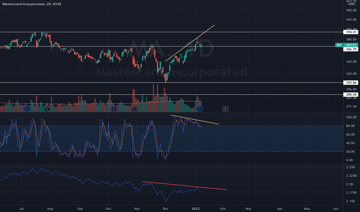
Task: Click the 2.15B volume scale label
Action: click(350, 201)
